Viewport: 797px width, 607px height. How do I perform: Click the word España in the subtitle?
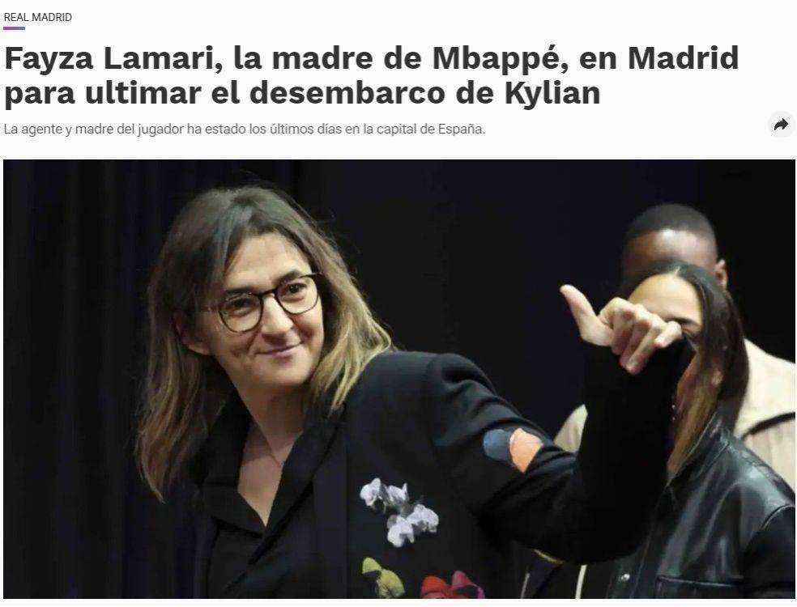tap(462, 129)
